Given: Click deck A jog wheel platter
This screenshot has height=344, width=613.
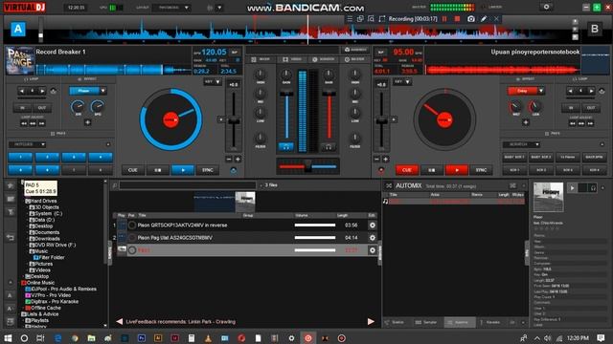Looking at the screenshot, I should point(170,119).
